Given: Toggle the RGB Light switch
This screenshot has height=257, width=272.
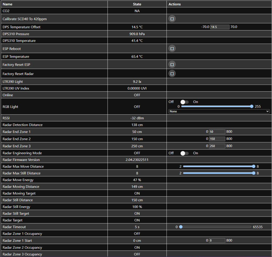Looking at the screenshot, I should tap(184, 102).
